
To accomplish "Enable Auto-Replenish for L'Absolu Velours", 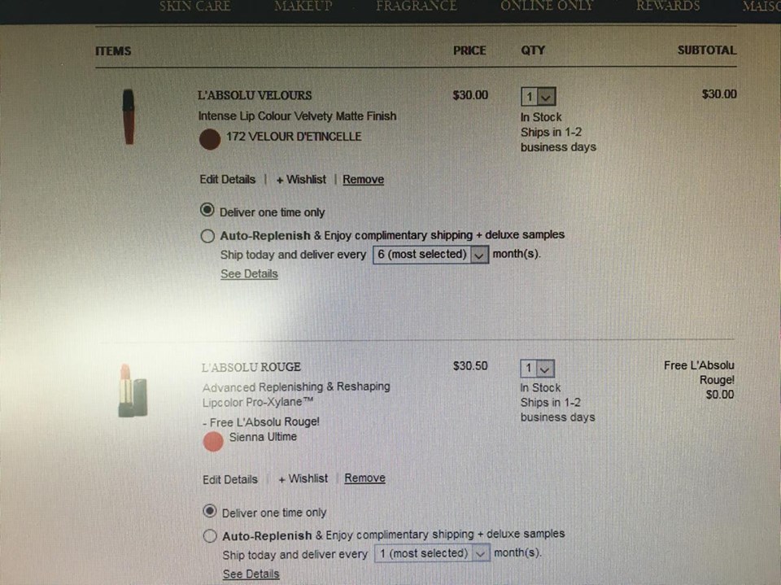I will (207, 236).
